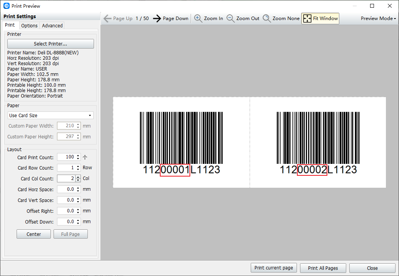Image resolution: width=399 pixels, height=276 pixels.
Task: Click the Center button
Action: coord(34,234)
